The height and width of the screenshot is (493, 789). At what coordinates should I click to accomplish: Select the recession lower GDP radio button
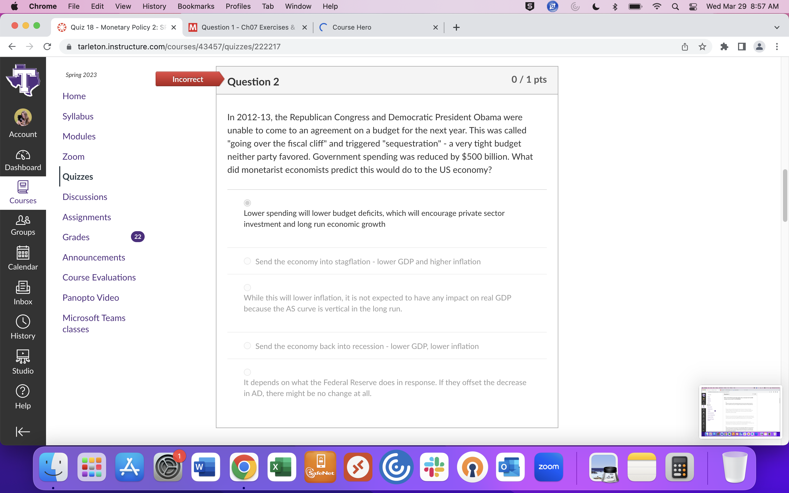(x=247, y=346)
